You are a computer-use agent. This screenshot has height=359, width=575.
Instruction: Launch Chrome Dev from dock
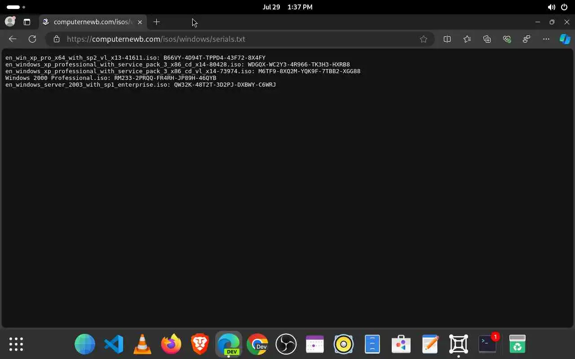(x=257, y=344)
